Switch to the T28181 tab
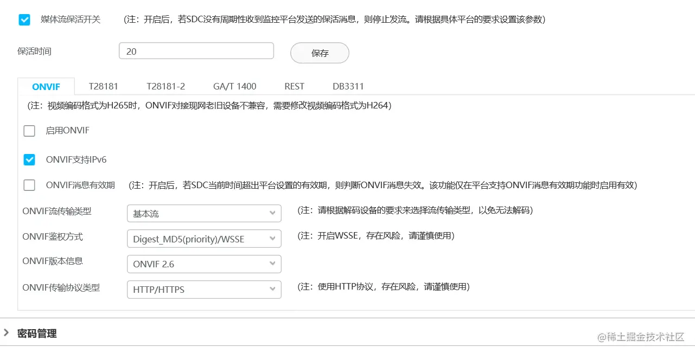695x353 pixels. coord(104,86)
